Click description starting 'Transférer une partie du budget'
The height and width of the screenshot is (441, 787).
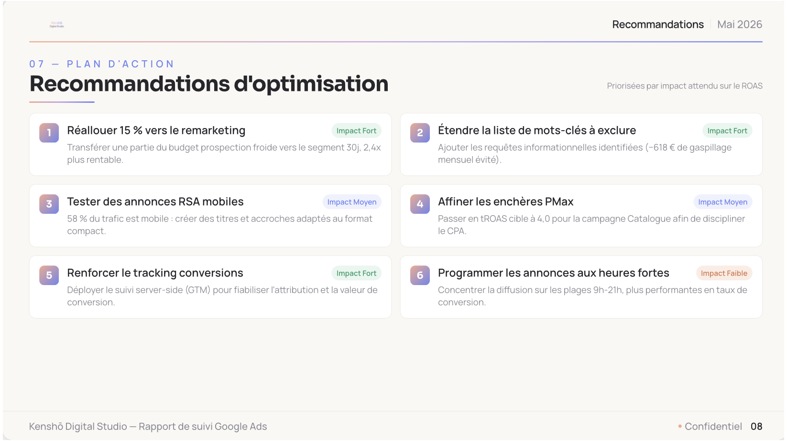click(x=224, y=154)
